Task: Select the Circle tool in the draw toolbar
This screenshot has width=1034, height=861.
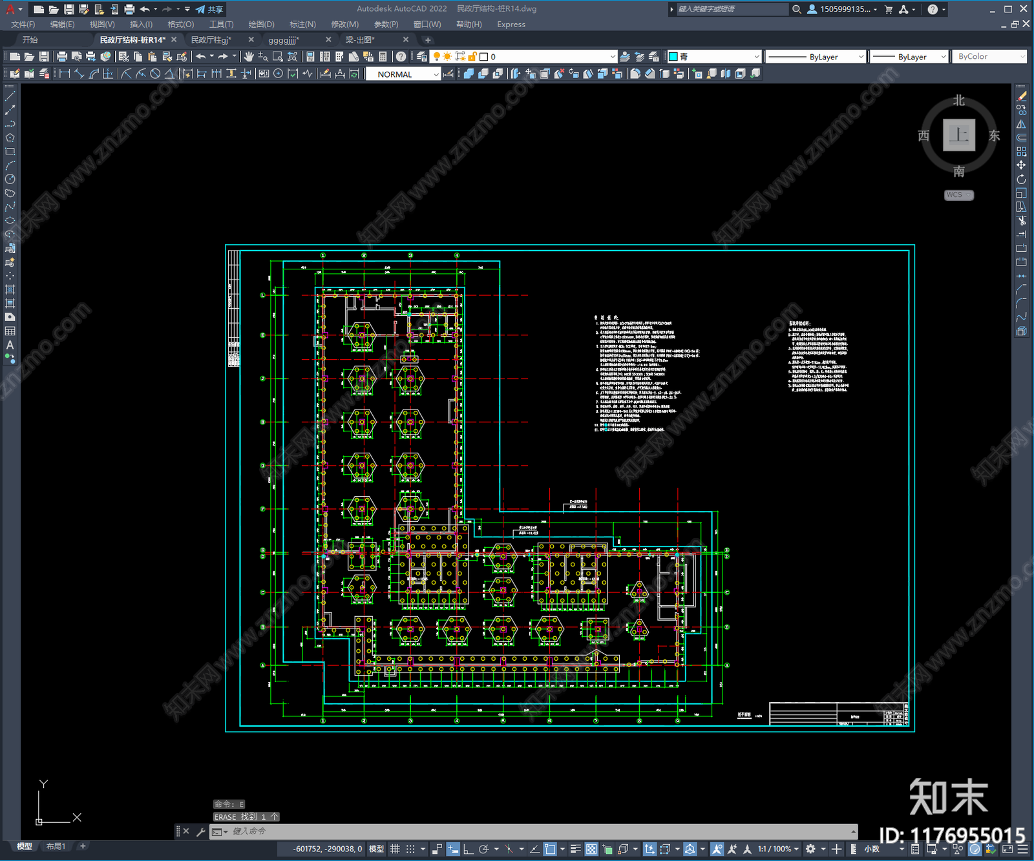Action: point(10,179)
